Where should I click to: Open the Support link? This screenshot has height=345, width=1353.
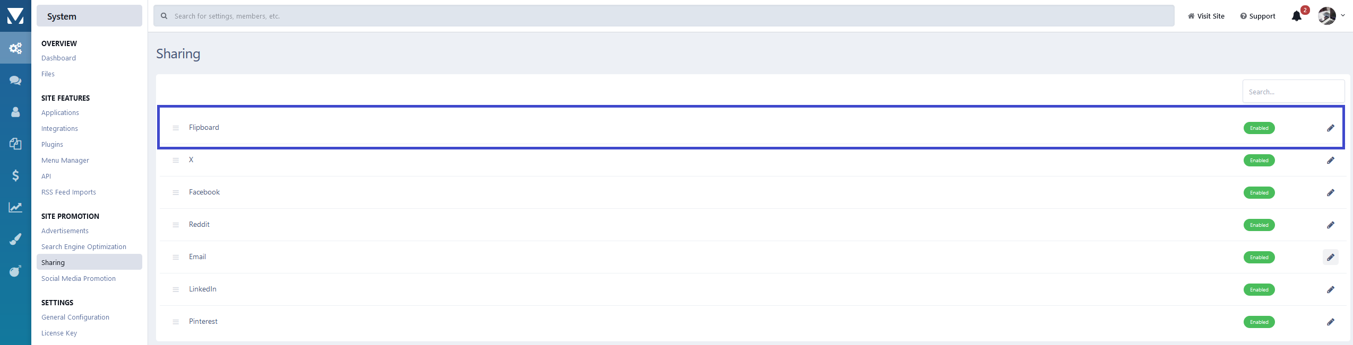click(x=1257, y=16)
